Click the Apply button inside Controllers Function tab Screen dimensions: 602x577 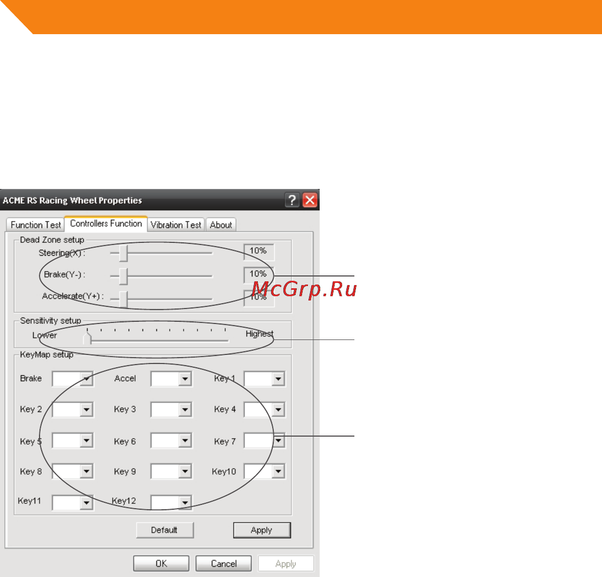tap(262, 530)
